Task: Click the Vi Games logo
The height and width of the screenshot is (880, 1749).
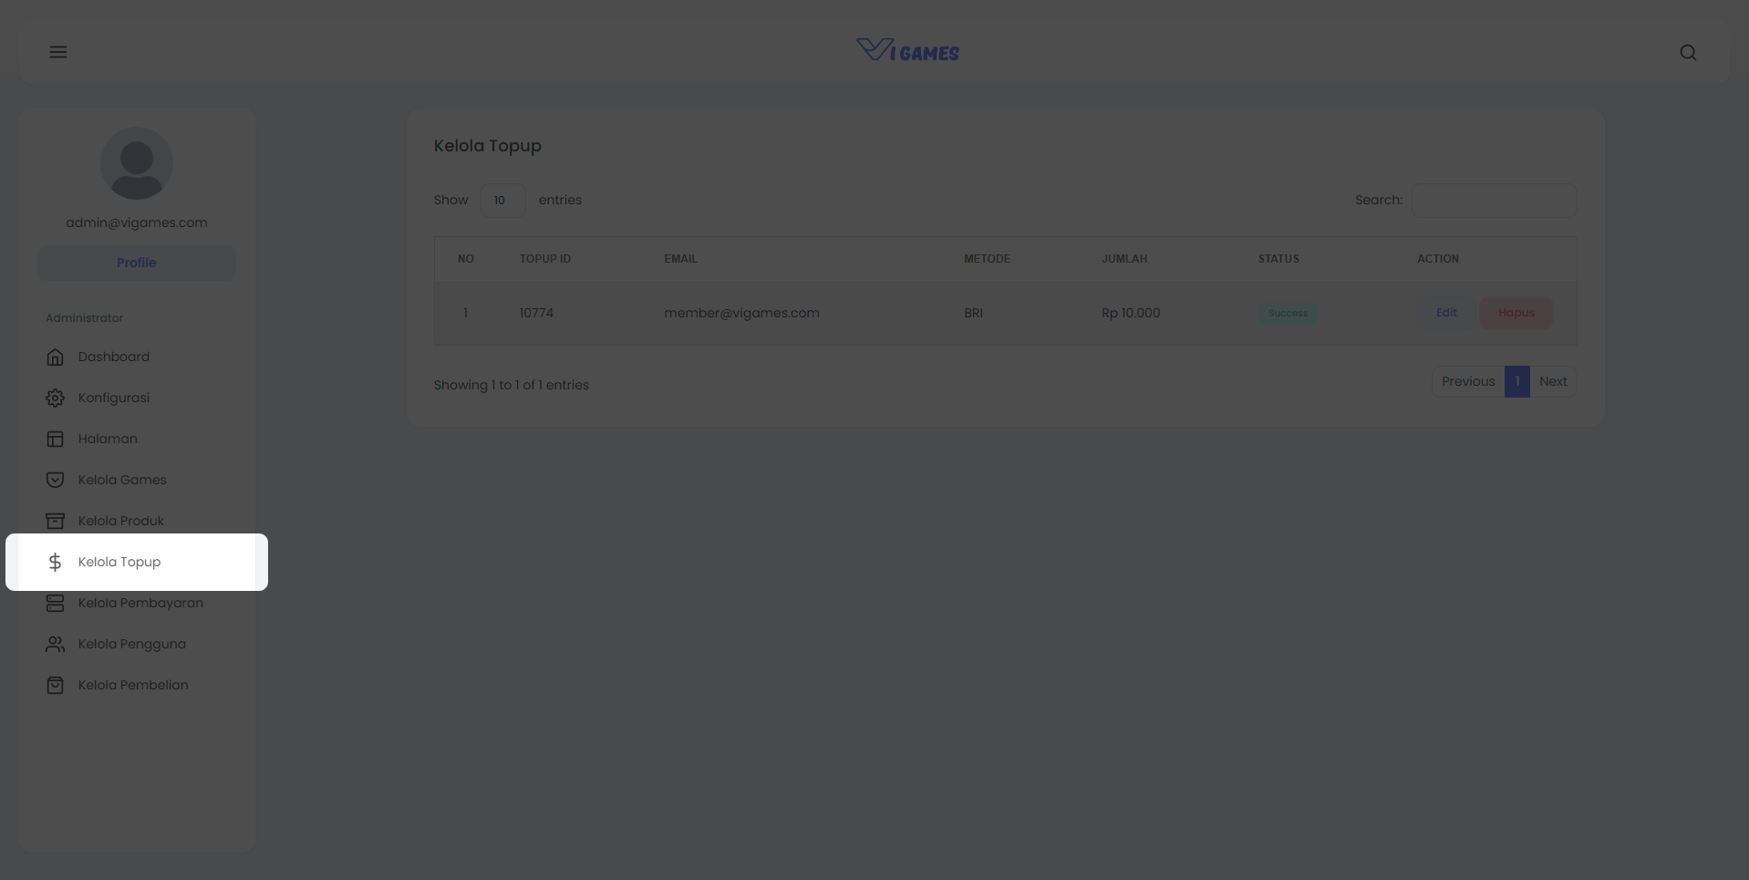Action: (907, 51)
